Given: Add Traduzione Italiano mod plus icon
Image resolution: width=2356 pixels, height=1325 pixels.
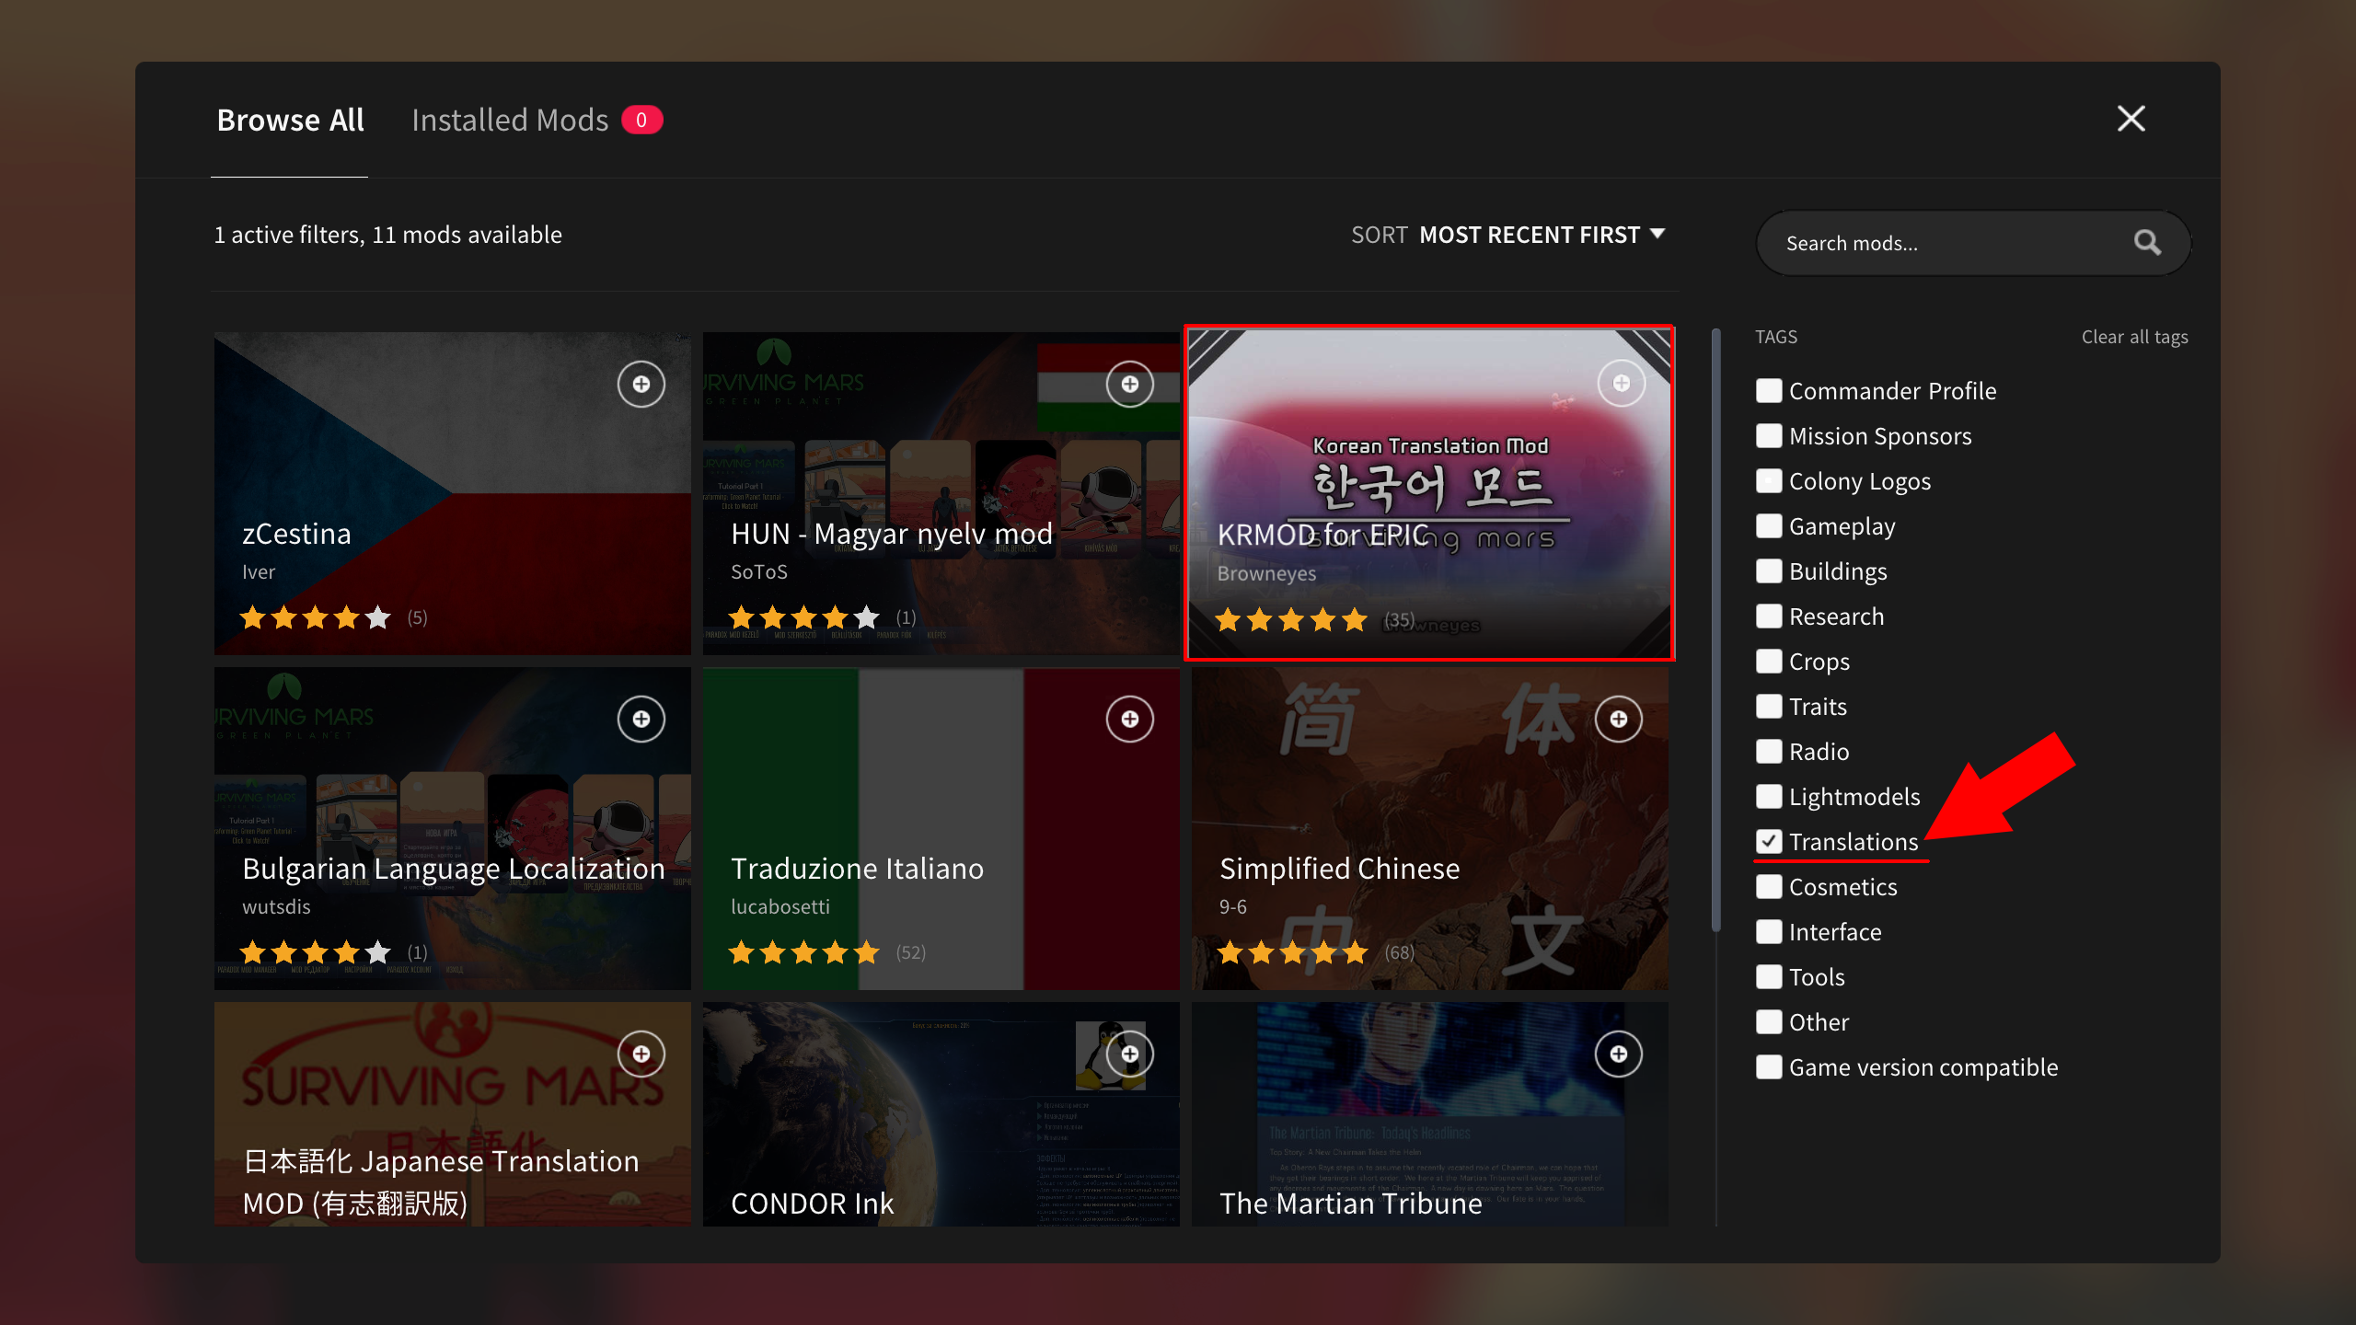Looking at the screenshot, I should coord(1129,719).
